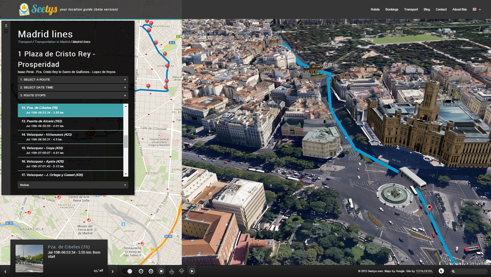Open the TOTALDEVEL site link
Screen dimensions: 491x277
(424, 271)
